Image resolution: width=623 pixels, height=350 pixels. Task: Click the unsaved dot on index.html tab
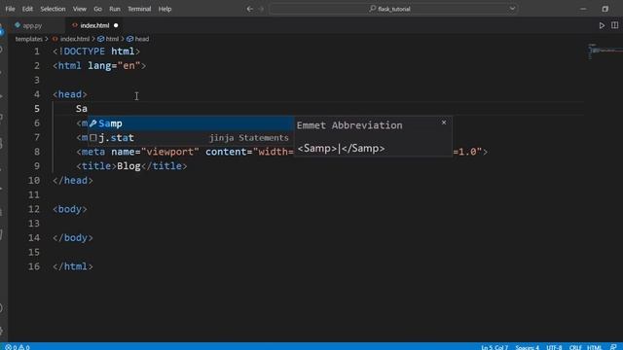click(116, 25)
